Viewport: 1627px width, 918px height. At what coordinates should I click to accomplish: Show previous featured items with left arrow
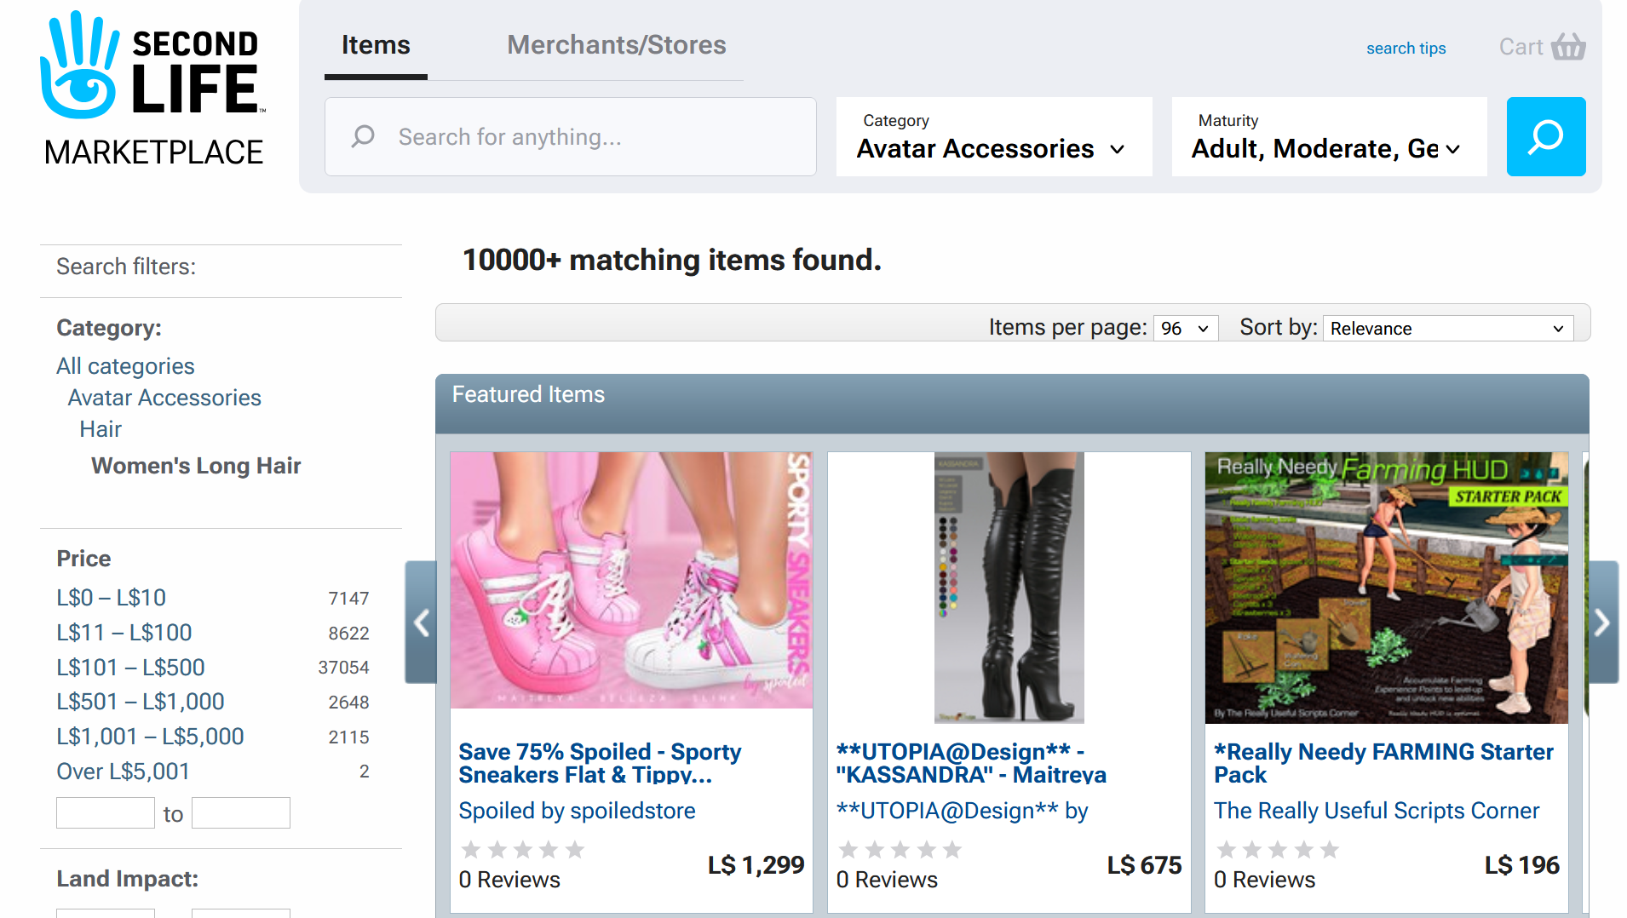(x=421, y=623)
